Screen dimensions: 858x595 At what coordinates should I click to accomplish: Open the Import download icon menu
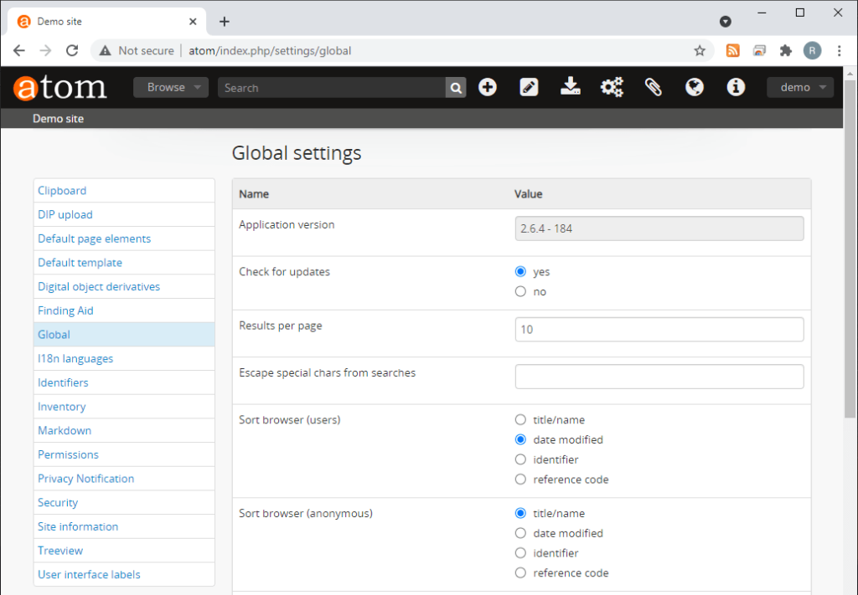pos(570,87)
